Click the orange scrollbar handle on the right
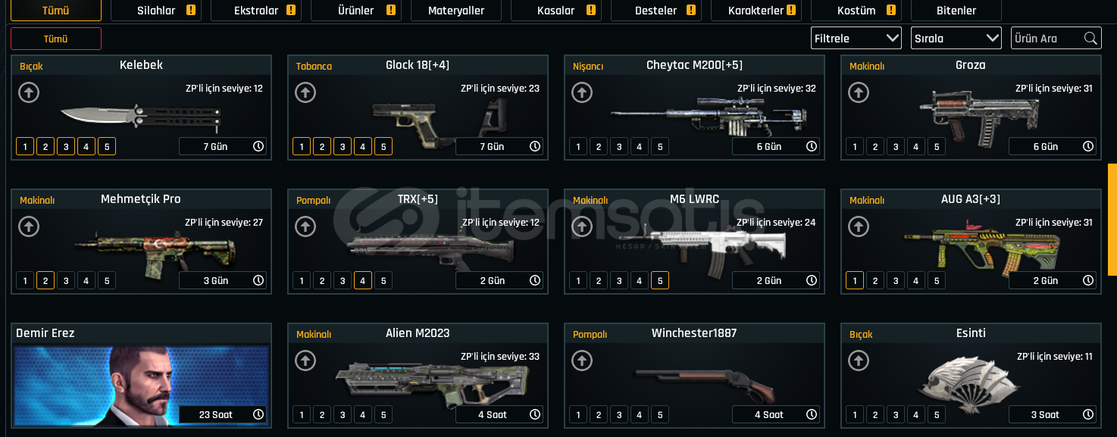The height and width of the screenshot is (437, 1117). click(x=1112, y=220)
